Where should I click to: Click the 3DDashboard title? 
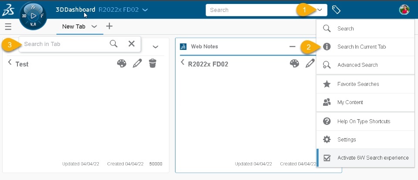tap(75, 10)
